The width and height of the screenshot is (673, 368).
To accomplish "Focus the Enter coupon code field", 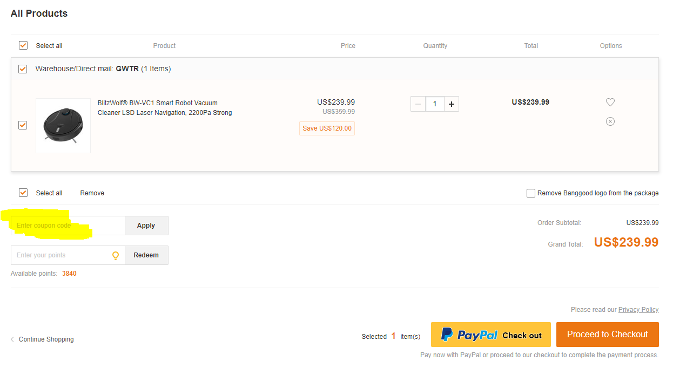I will (68, 226).
